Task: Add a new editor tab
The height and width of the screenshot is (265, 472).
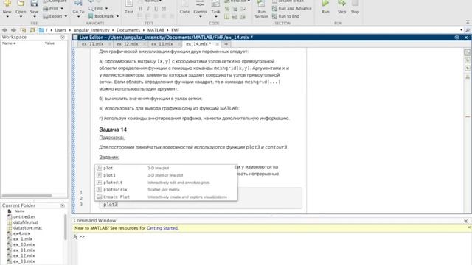Action: tap(226, 44)
